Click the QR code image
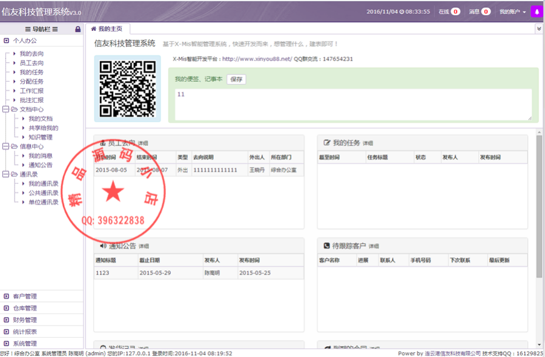Image resolution: width=545 pixels, height=357 pixels. [128, 88]
